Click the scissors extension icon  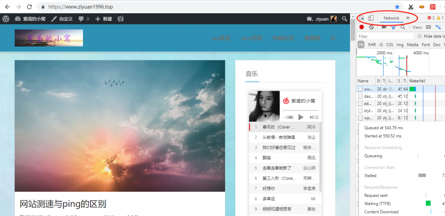tap(410, 7)
